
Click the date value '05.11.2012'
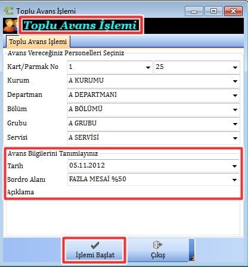[x=87, y=165]
